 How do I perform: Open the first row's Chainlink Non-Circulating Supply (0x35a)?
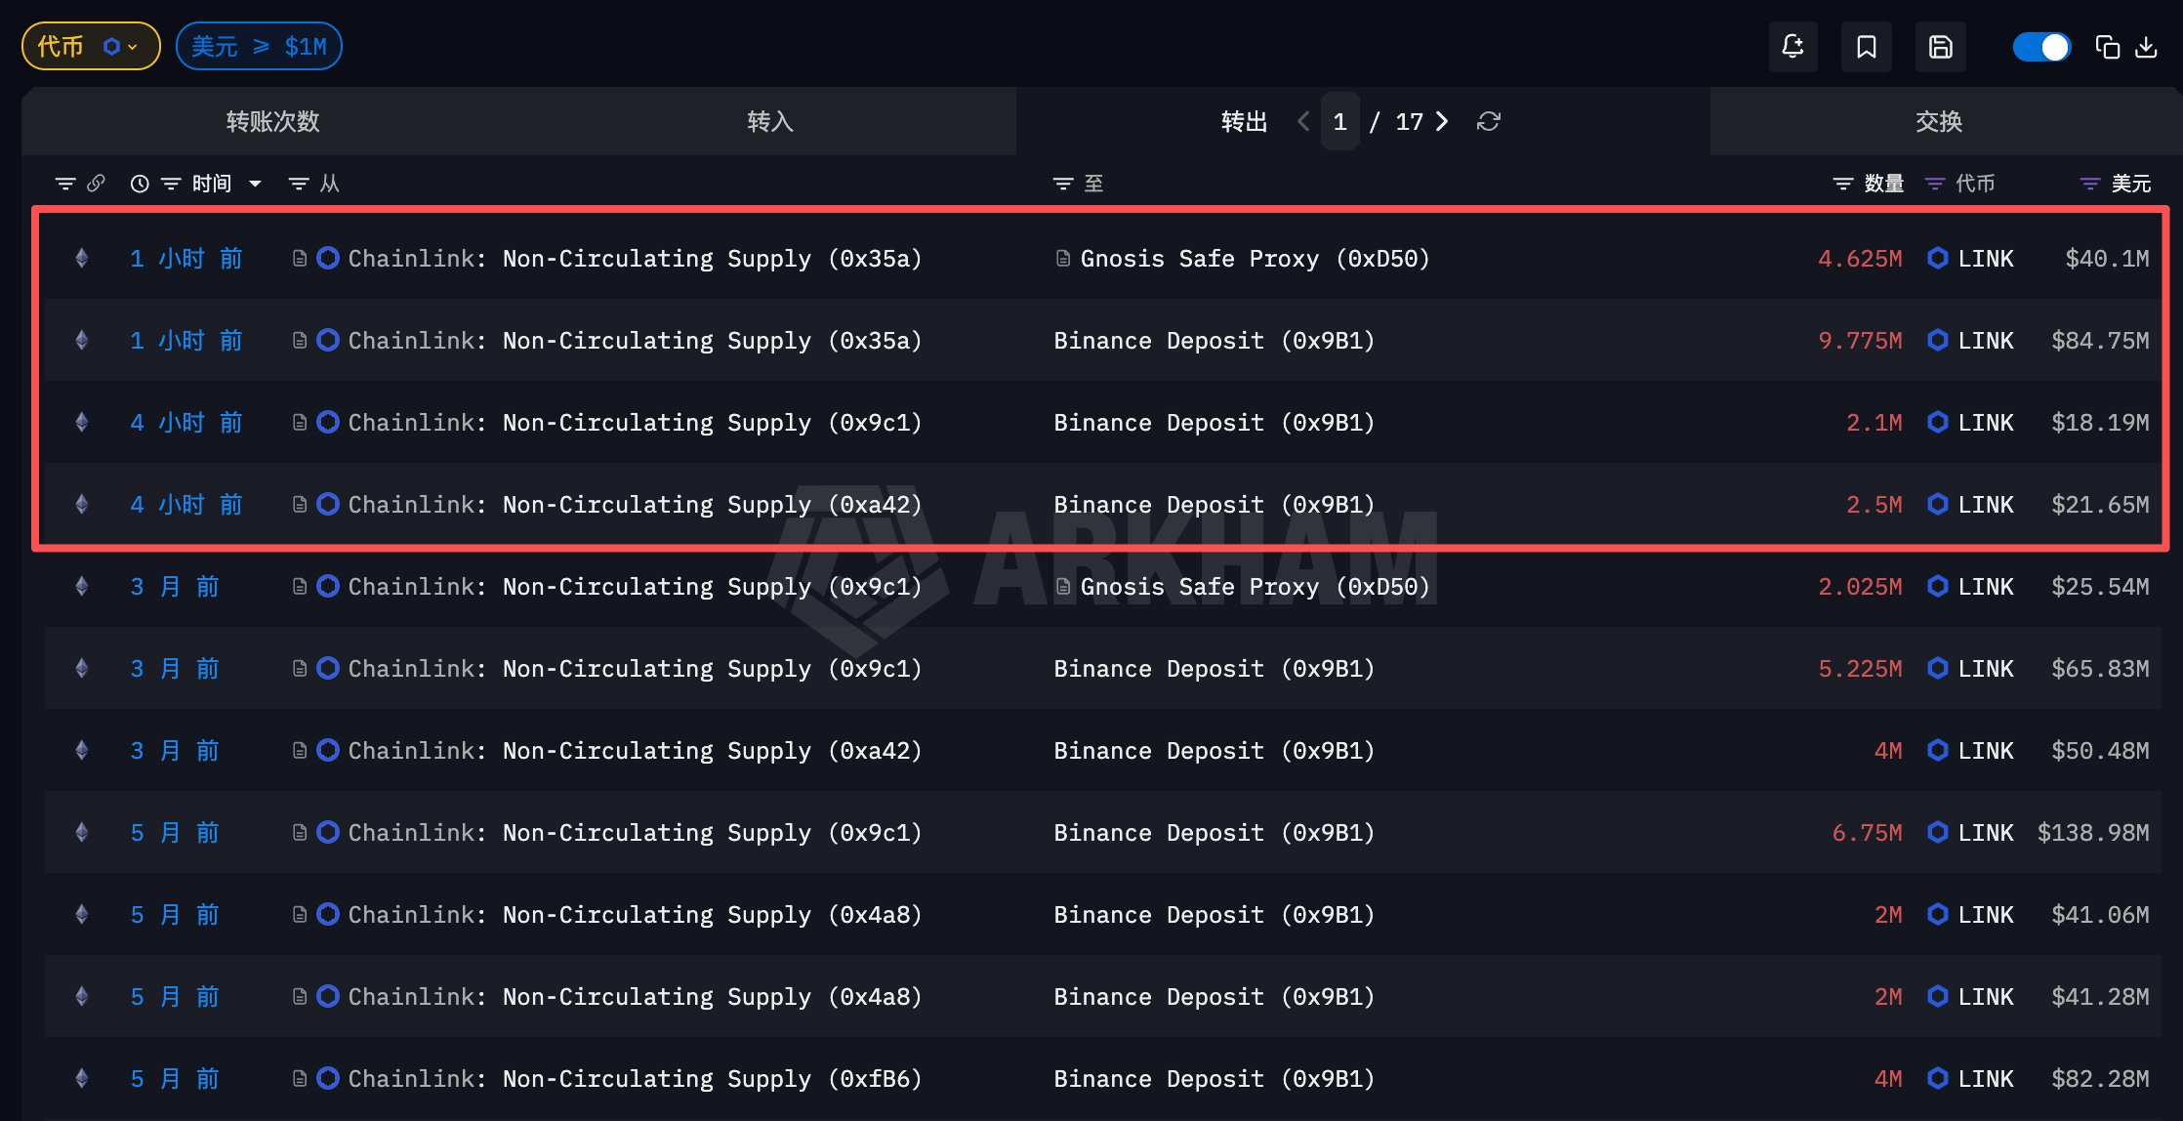tap(635, 259)
